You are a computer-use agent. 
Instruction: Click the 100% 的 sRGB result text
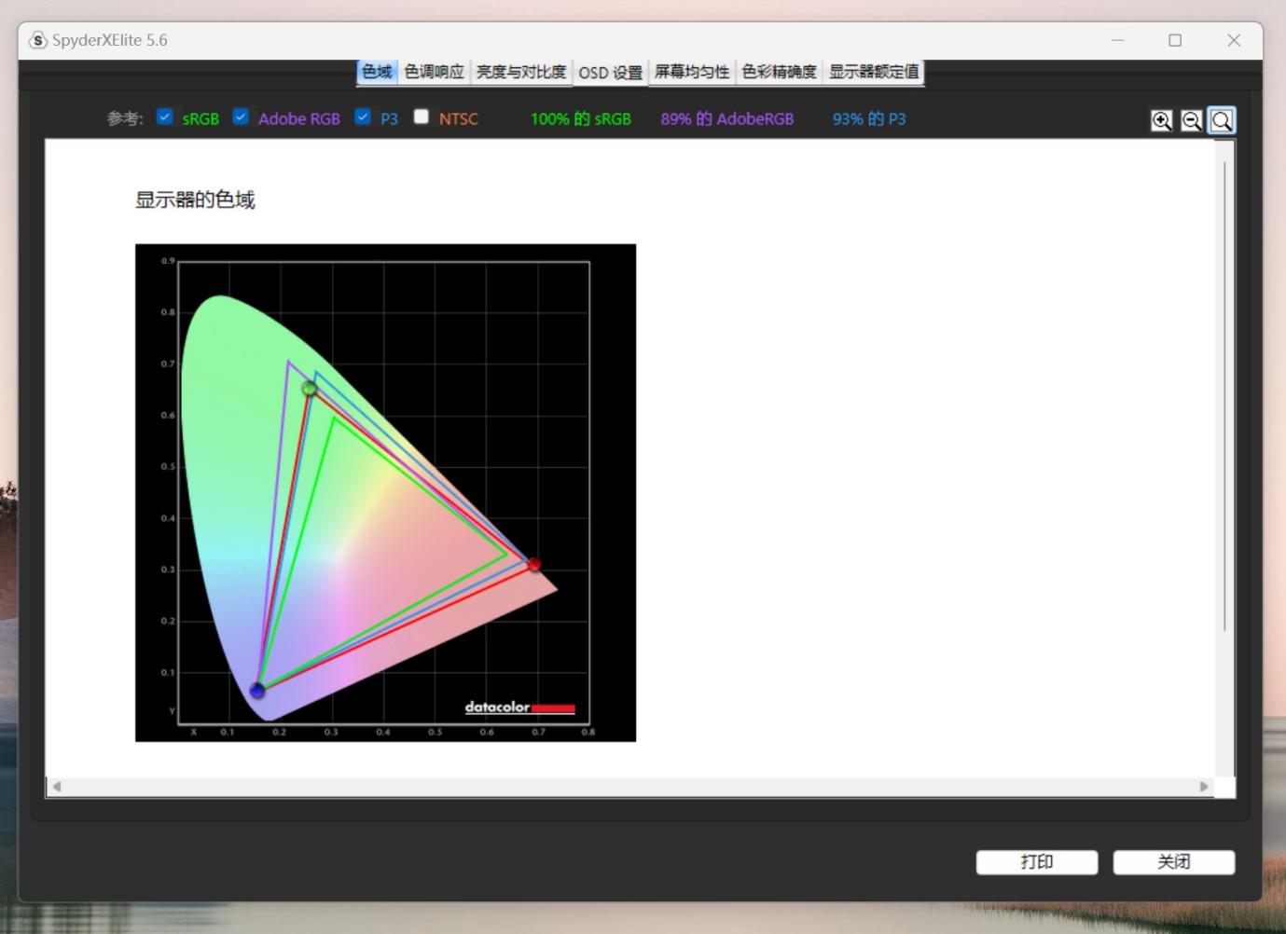[x=581, y=119]
